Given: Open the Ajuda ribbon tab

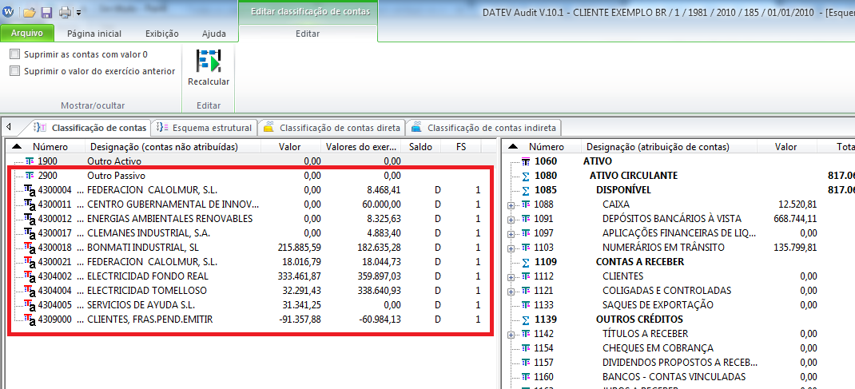Looking at the screenshot, I should click(x=214, y=34).
